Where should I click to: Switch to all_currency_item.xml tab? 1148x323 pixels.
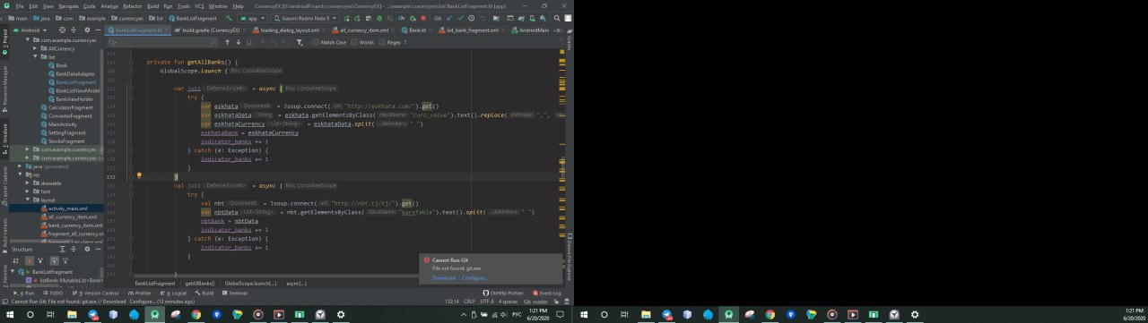coord(364,30)
